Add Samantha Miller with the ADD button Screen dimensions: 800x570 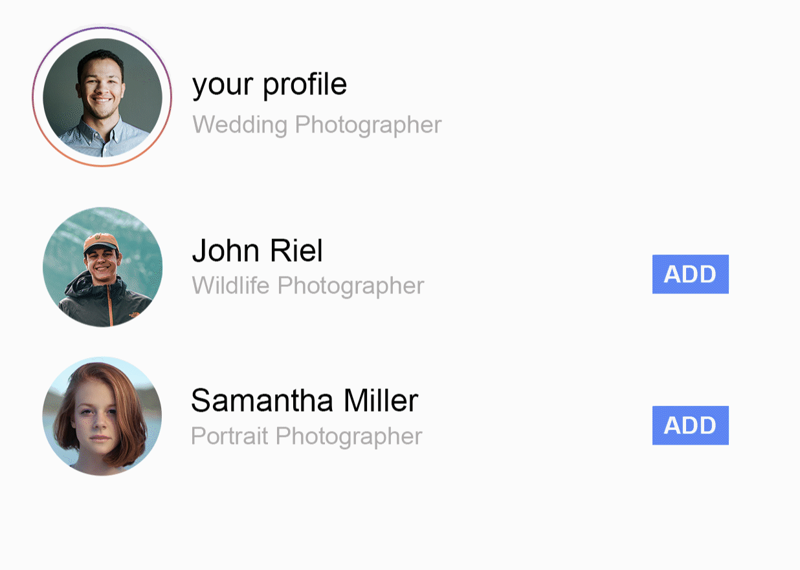click(691, 425)
